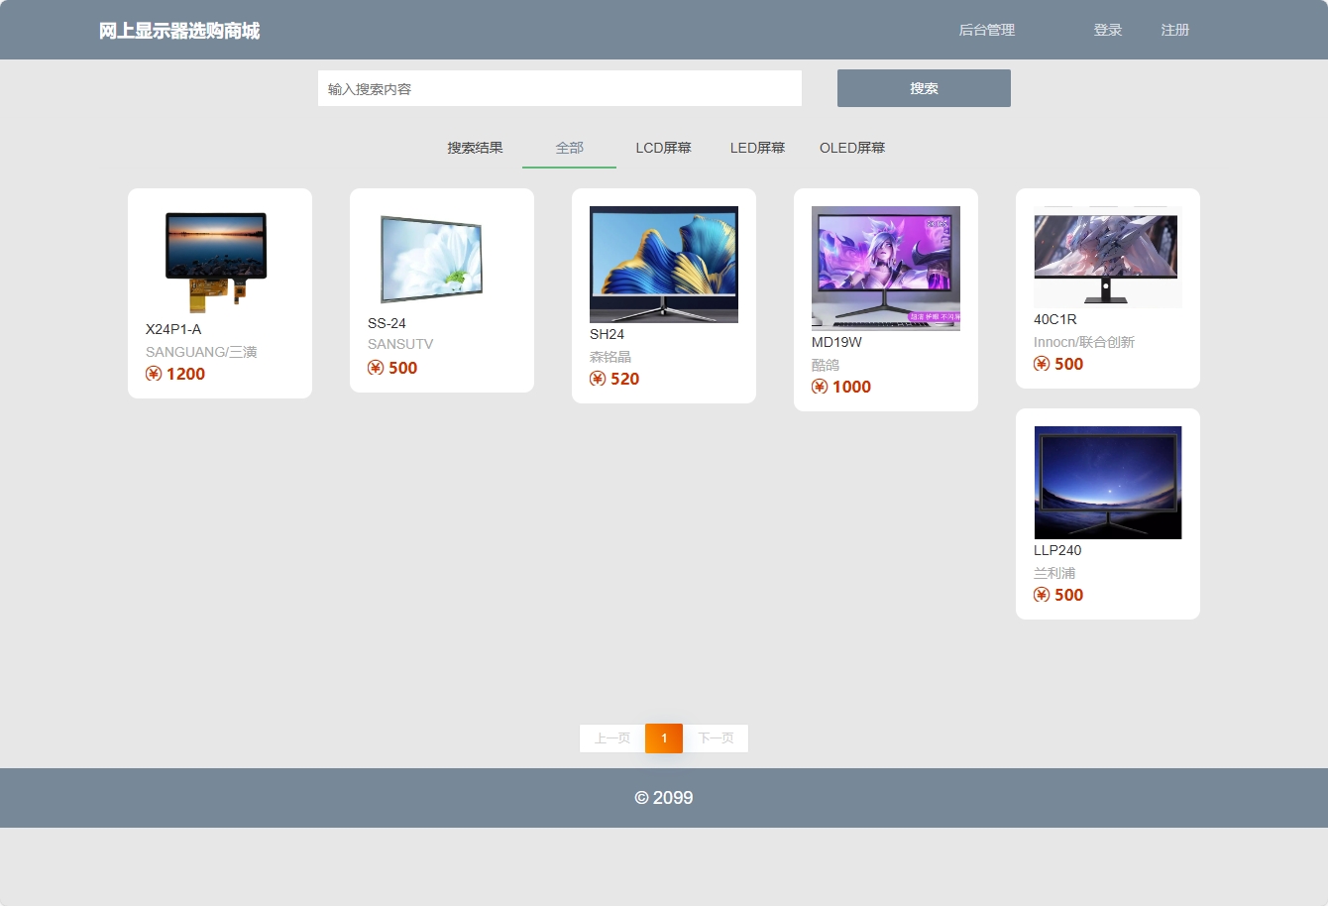
Task: Click the ¥ price icon on LLP240 card
Action: click(1041, 595)
